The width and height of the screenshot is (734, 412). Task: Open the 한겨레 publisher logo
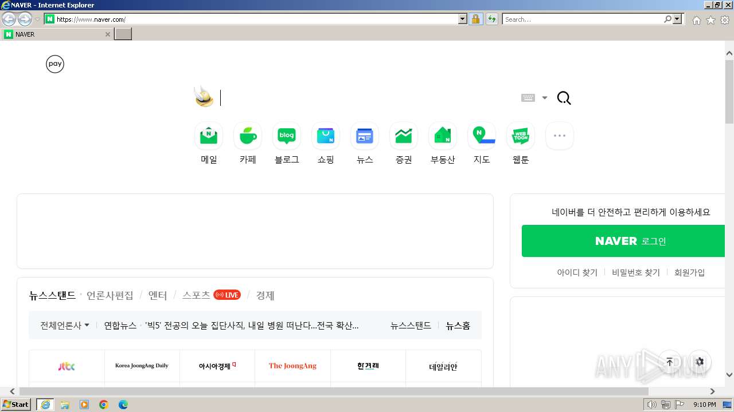[x=368, y=366]
